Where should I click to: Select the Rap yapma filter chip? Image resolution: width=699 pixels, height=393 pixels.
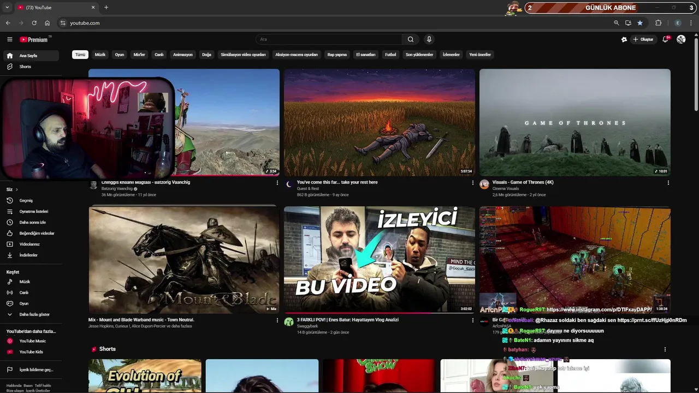click(337, 55)
